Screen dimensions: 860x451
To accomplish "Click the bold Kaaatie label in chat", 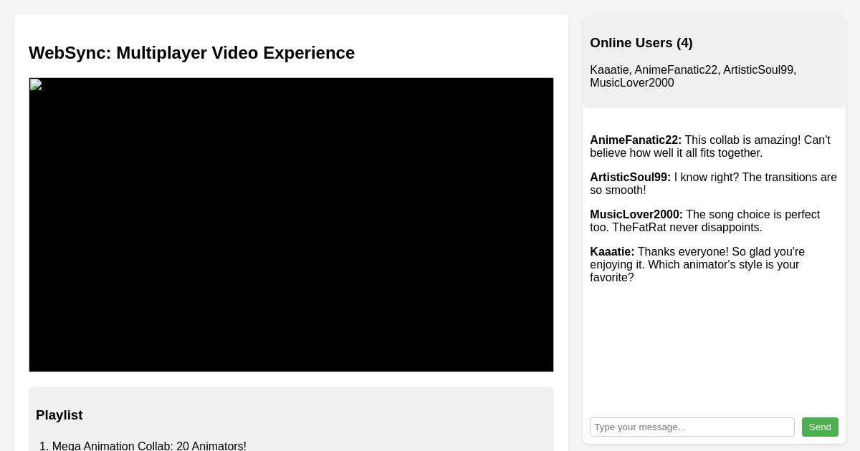I will 611,252.
